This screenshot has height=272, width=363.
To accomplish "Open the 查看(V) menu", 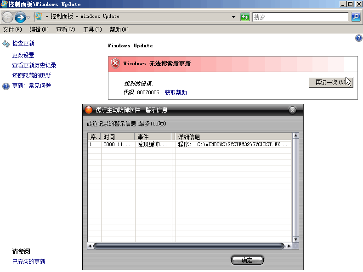I will [x=66, y=29].
